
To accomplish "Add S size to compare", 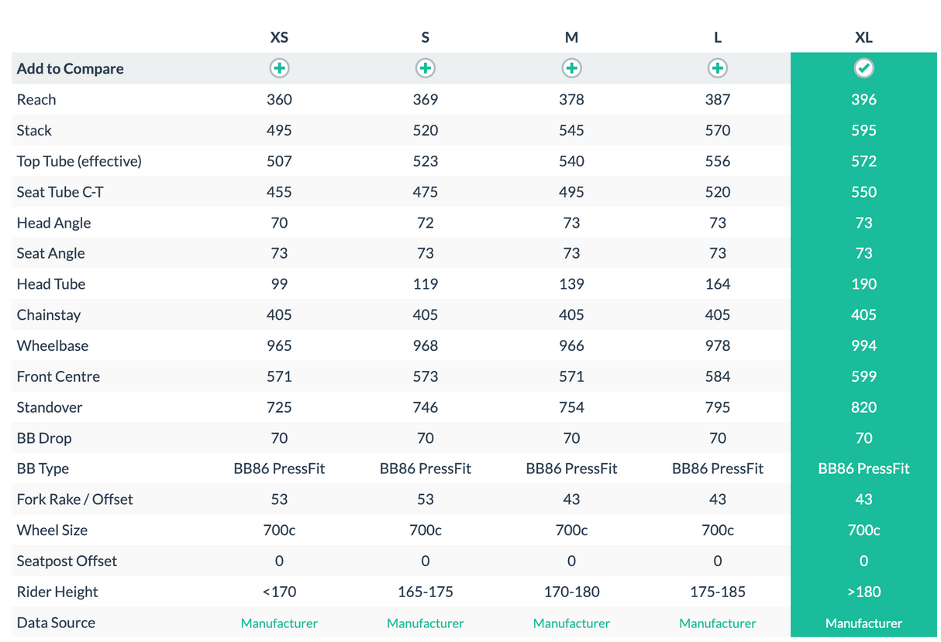I will point(425,68).
